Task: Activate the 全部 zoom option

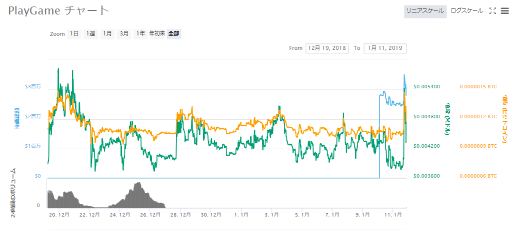Action: click(173, 34)
